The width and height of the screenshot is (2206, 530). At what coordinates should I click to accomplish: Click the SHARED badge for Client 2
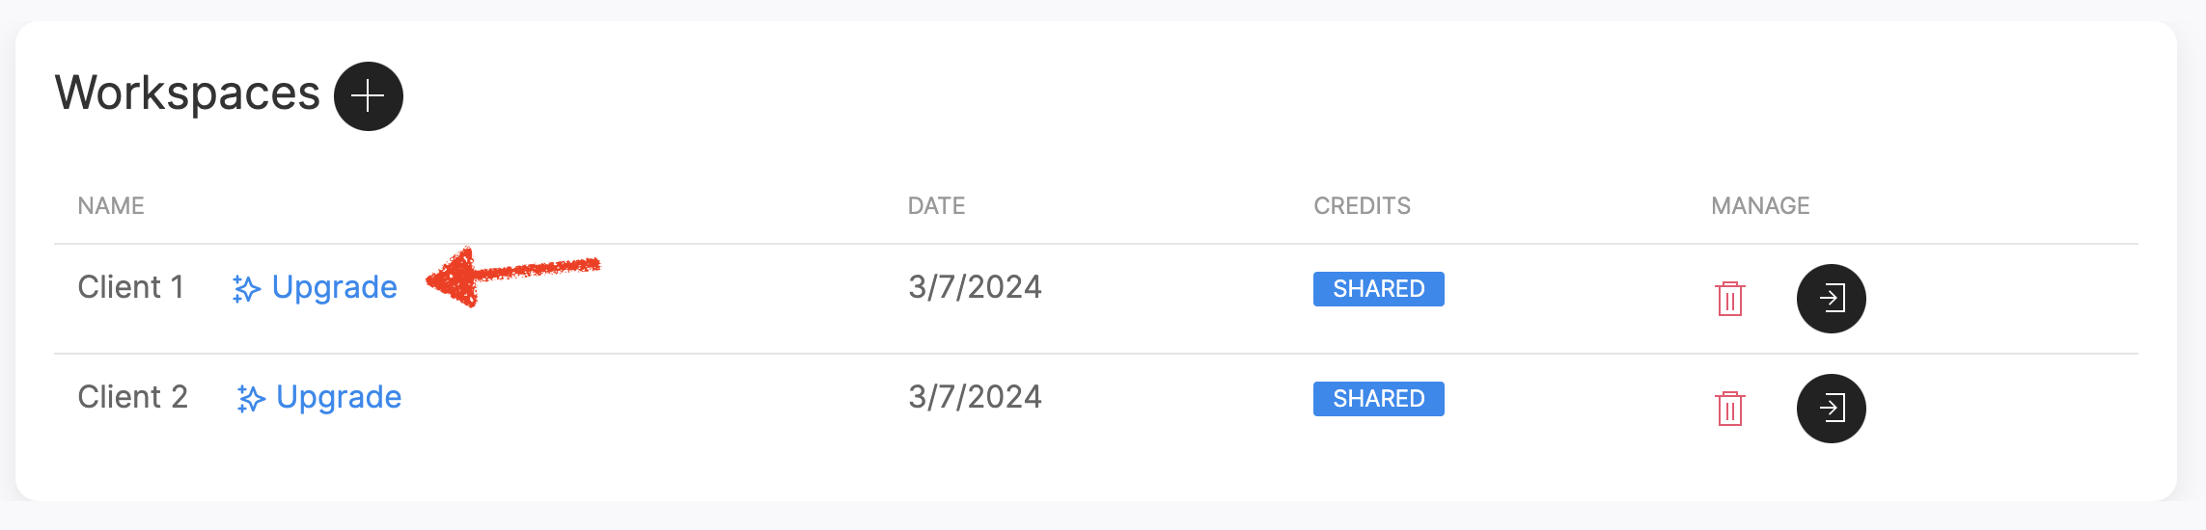point(1378,399)
